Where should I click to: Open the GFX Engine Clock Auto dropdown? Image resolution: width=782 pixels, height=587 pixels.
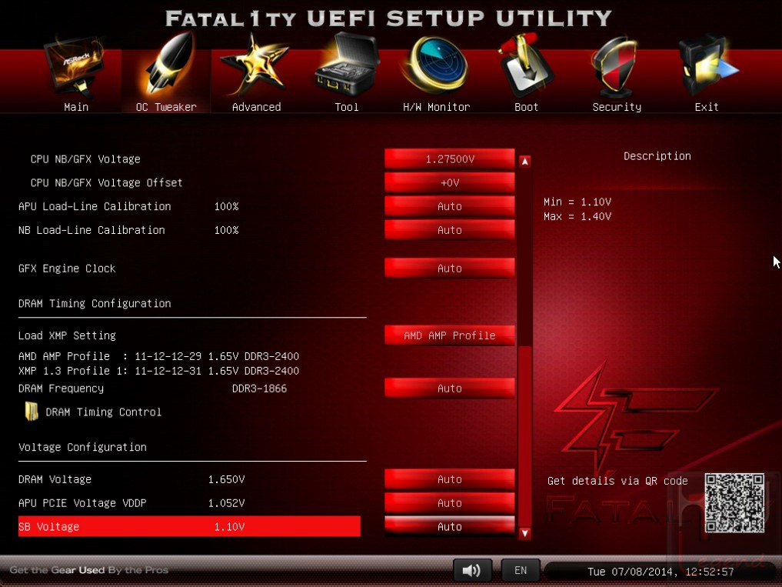coord(450,268)
